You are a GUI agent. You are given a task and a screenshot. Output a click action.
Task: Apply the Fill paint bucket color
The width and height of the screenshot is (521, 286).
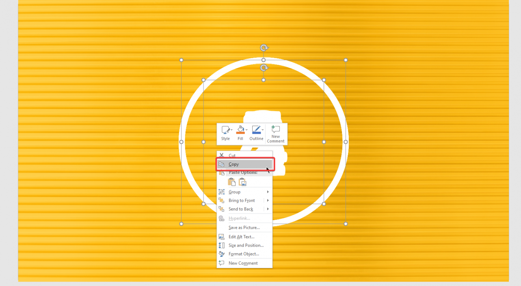coord(240,130)
